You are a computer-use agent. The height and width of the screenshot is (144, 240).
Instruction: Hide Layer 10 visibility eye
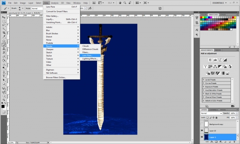202,130
